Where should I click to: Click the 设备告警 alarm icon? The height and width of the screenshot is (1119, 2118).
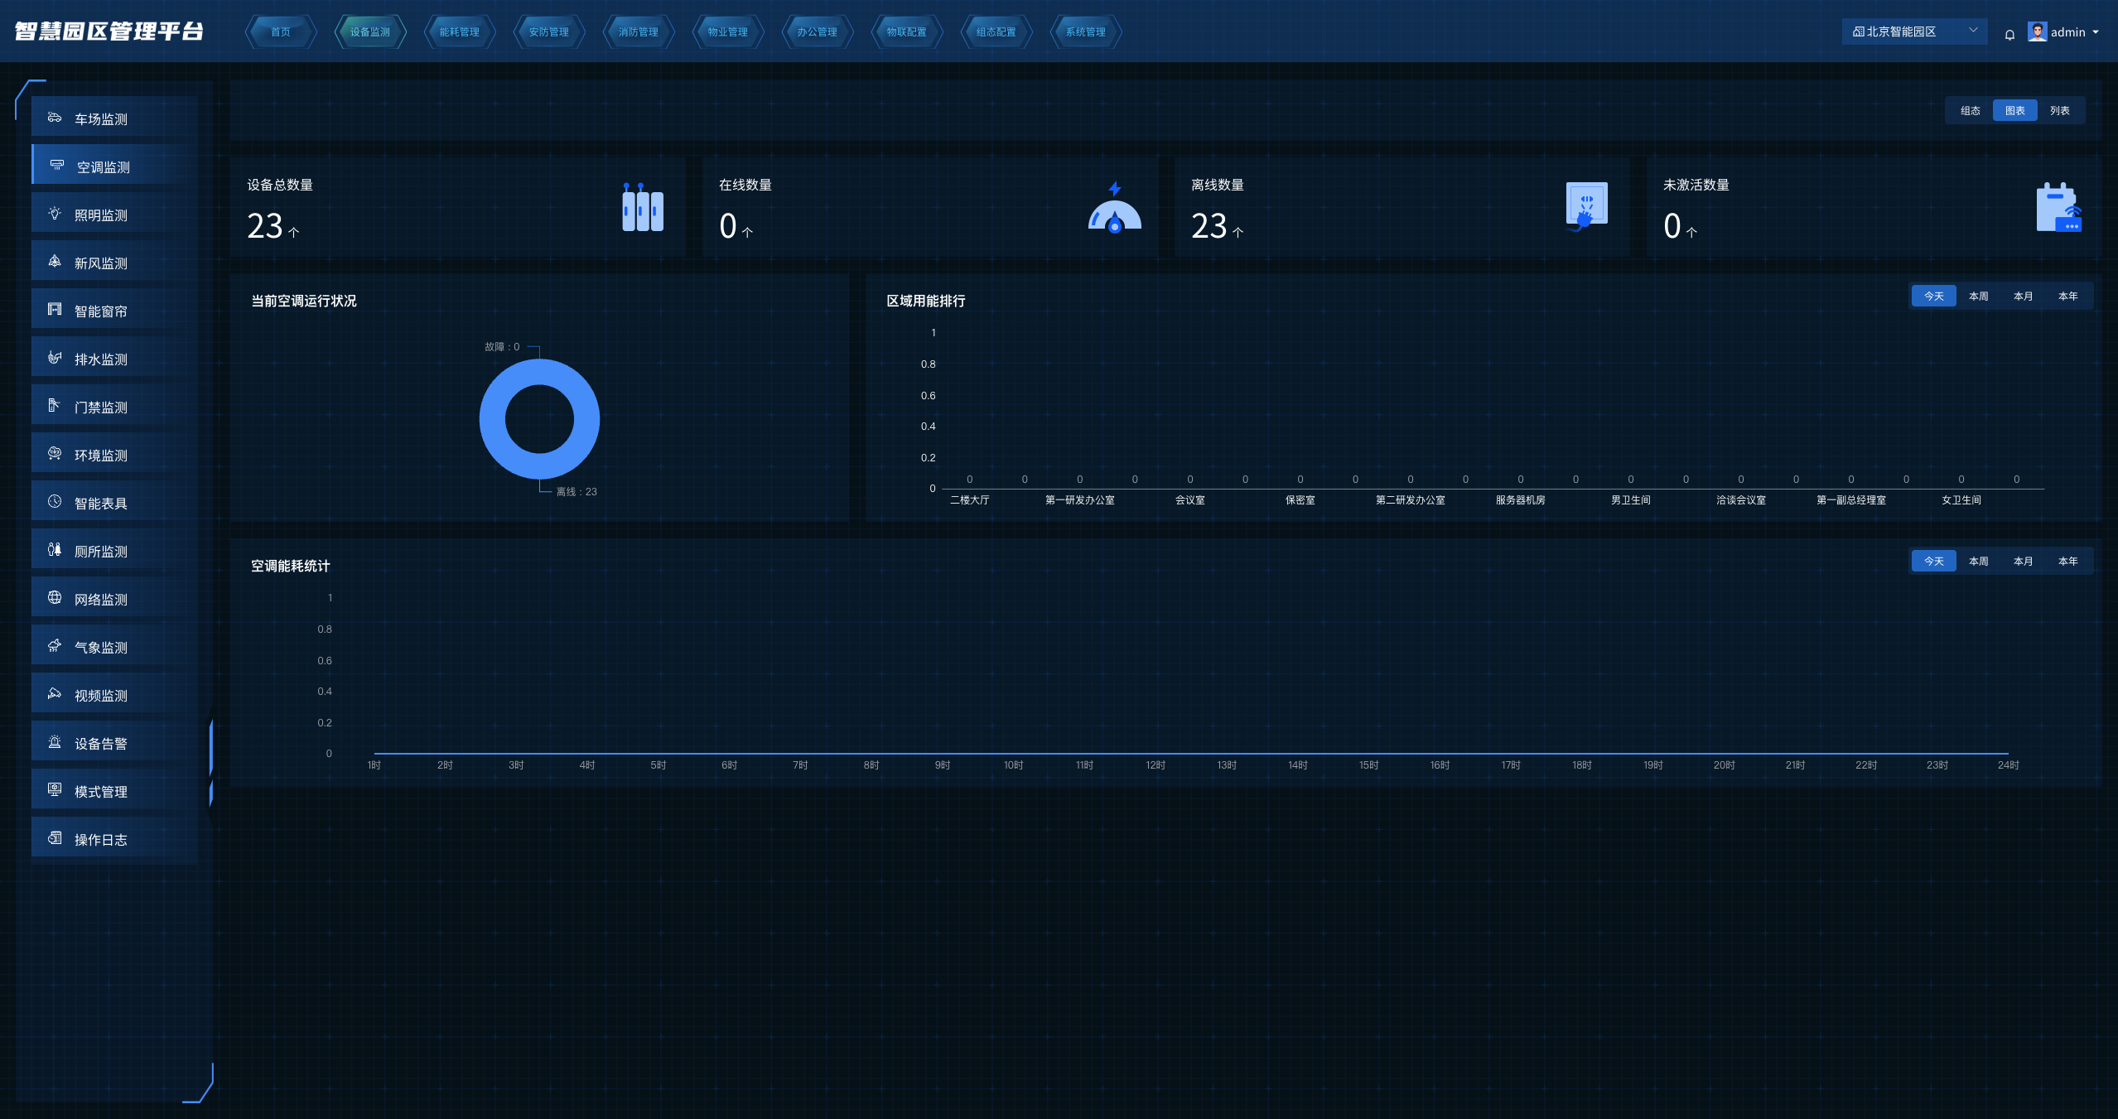pos(55,742)
